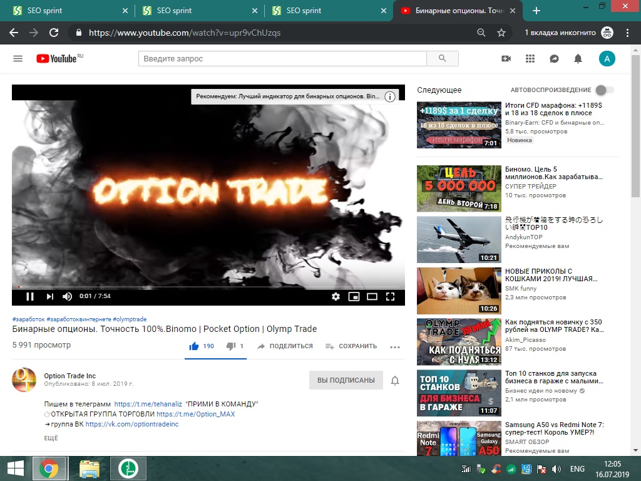
Task: Open the t.me/Option_MAX link
Action: point(196,414)
